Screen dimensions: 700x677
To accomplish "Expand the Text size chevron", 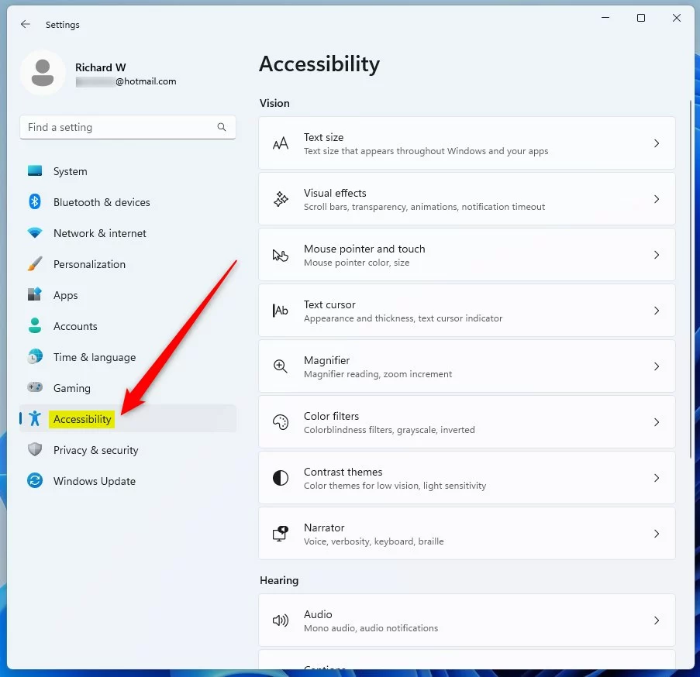I will (657, 143).
